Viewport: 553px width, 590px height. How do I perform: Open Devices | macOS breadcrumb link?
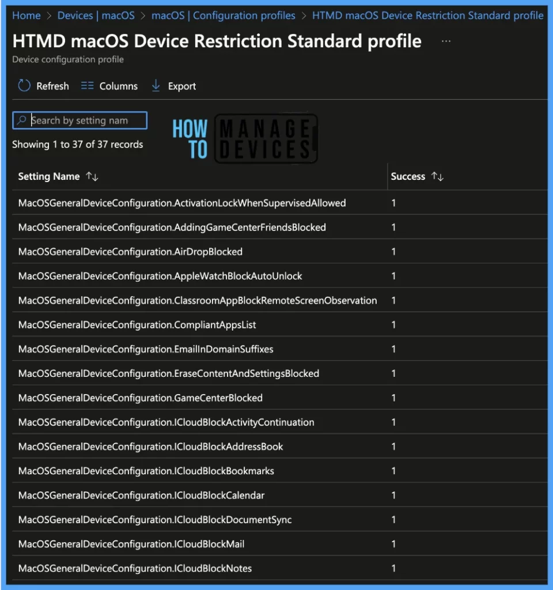96,16
